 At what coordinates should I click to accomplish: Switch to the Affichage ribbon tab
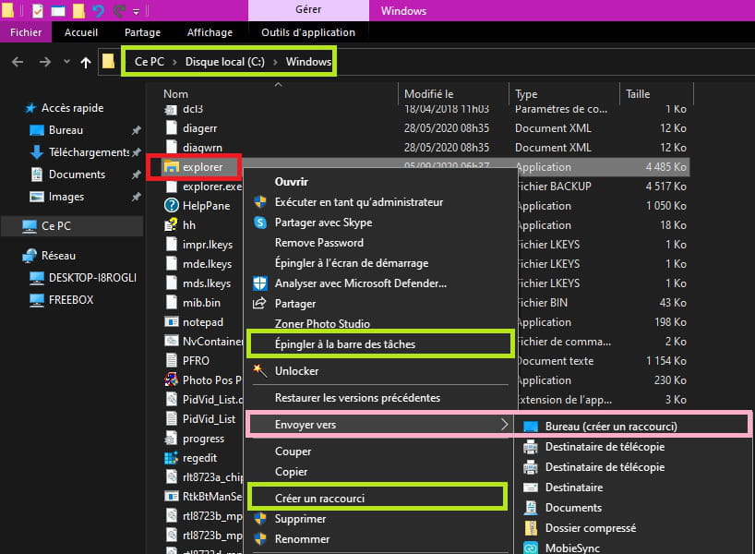pyautogui.click(x=210, y=32)
